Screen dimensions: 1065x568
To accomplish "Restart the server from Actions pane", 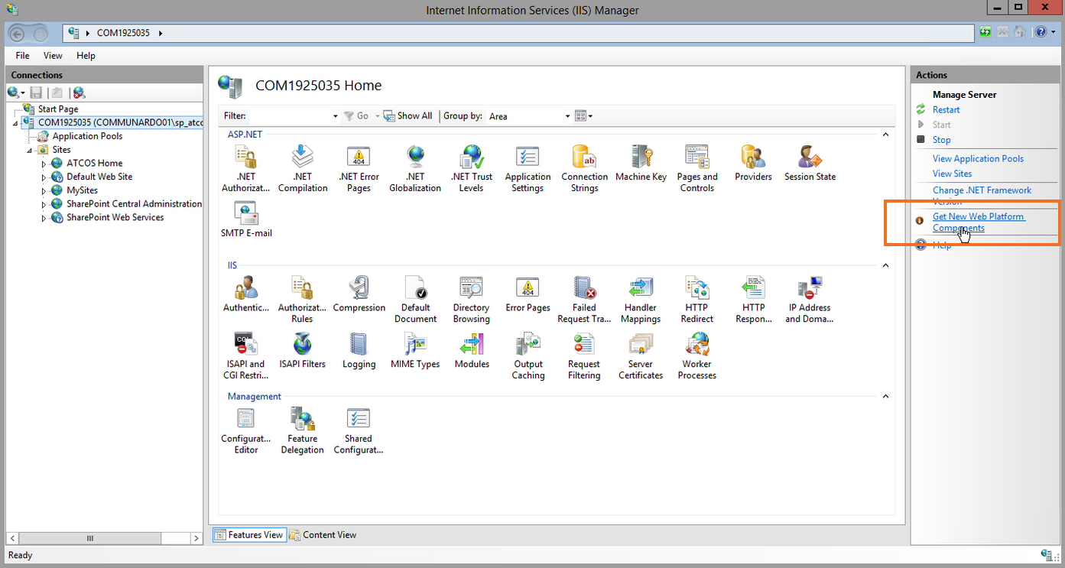I will point(946,109).
